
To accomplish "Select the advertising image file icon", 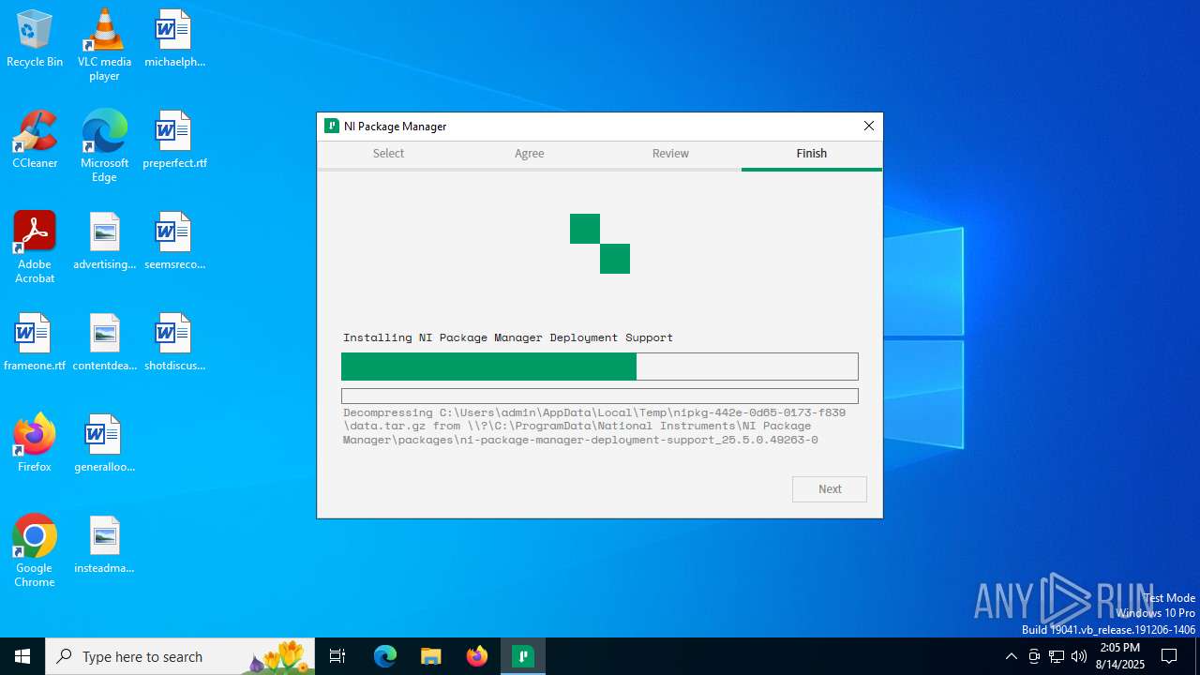I will click(104, 242).
